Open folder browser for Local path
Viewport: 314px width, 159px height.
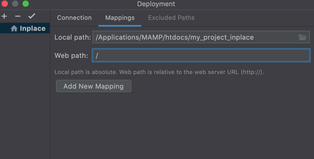click(x=302, y=38)
